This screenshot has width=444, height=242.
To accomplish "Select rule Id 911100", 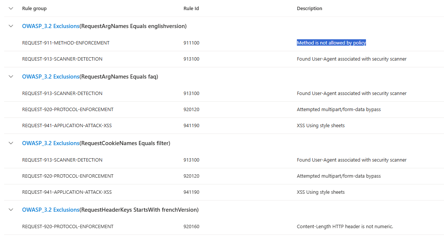I will [191, 43].
